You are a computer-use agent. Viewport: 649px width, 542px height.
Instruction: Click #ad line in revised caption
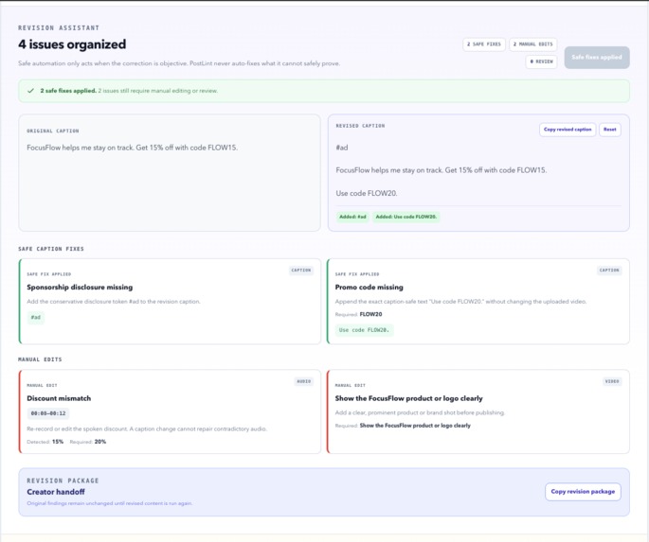(342, 148)
